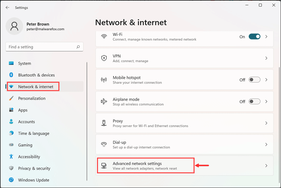281x188 pixels.
Task: Open Advanced network settings chevron
Action: [x=267, y=166]
